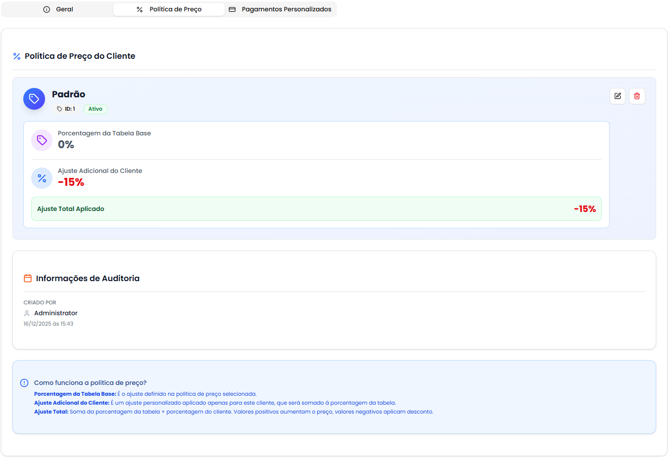Image resolution: width=672 pixels, height=460 pixels.
Task: Open the Geral tab
Action: pyautogui.click(x=58, y=9)
